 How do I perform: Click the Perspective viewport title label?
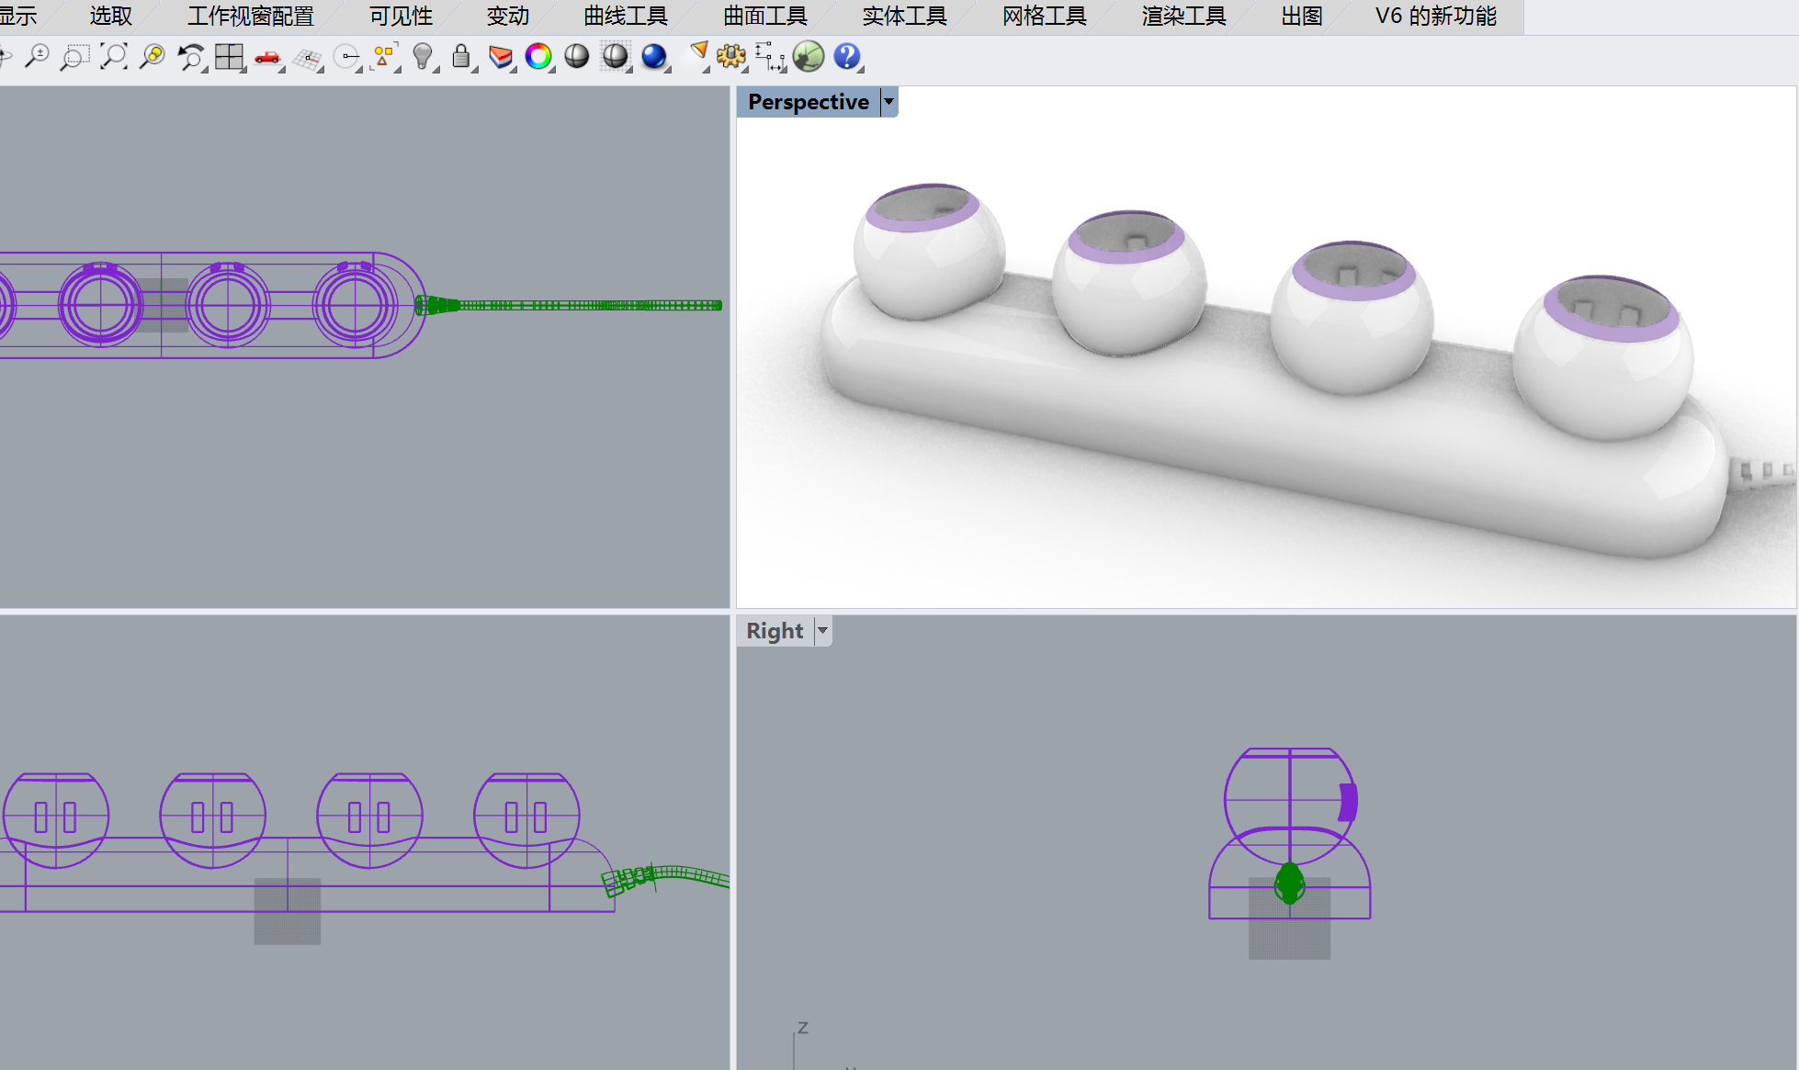[x=808, y=102]
